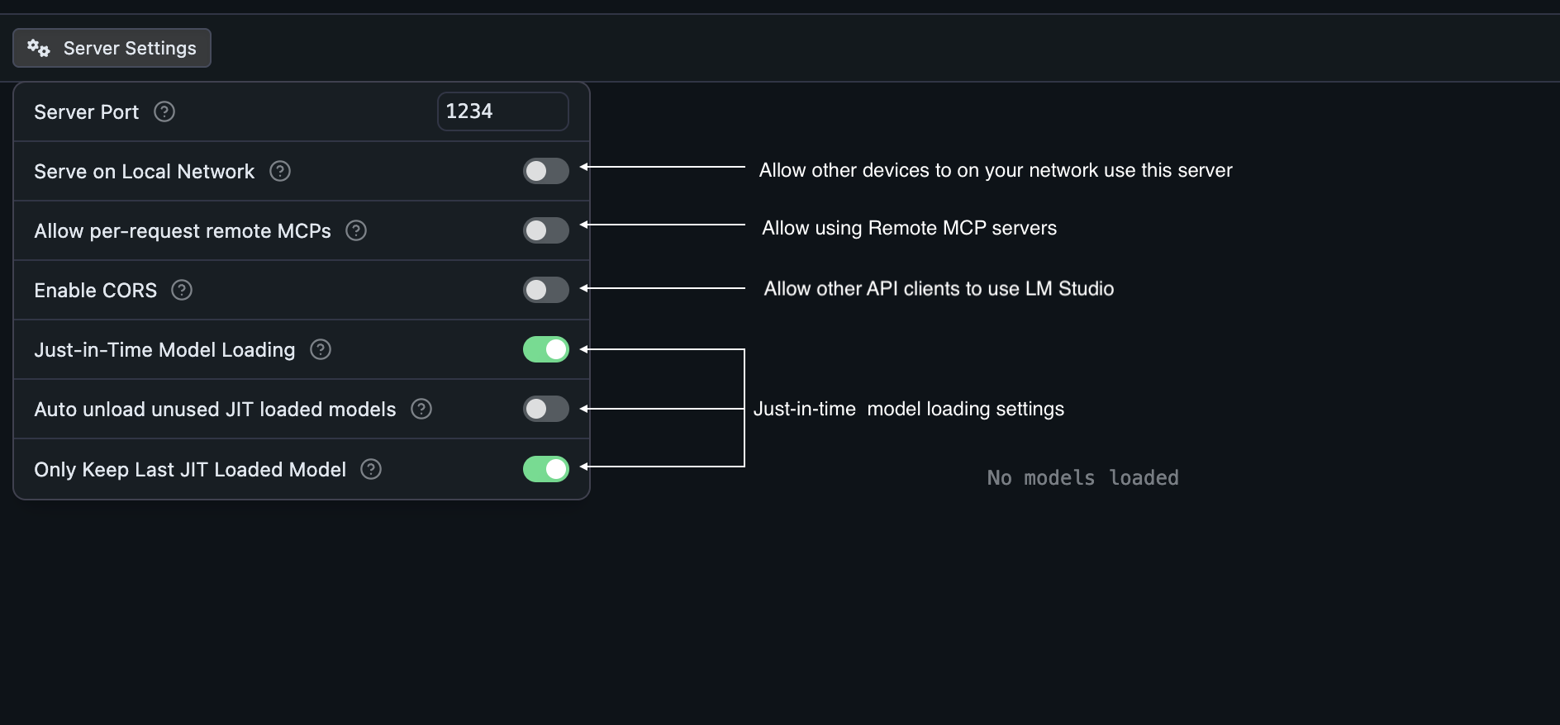Enable the Serve on Local Network toggle

pyautogui.click(x=545, y=171)
